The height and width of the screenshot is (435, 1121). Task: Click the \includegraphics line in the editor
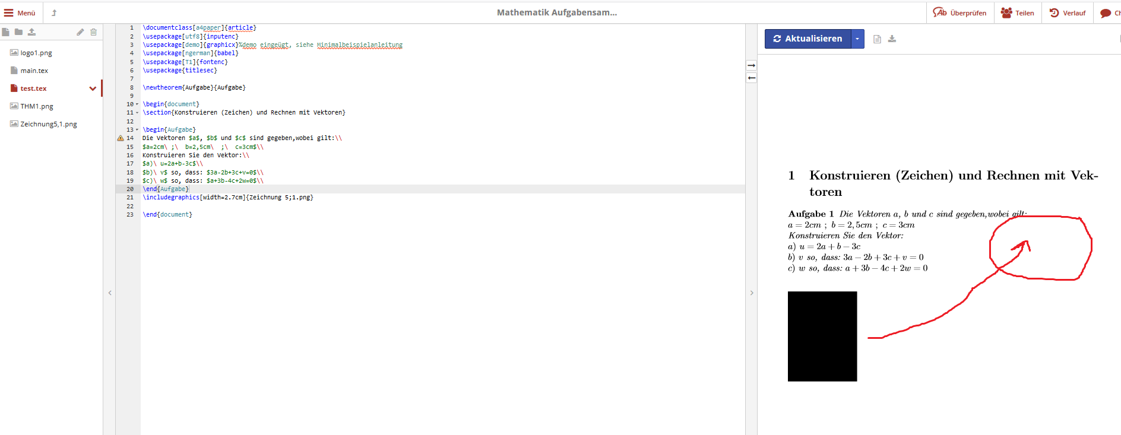point(228,198)
